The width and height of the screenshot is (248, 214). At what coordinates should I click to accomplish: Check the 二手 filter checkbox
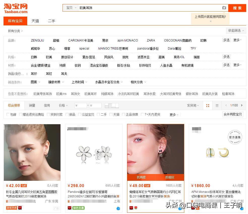click(98, 114)
